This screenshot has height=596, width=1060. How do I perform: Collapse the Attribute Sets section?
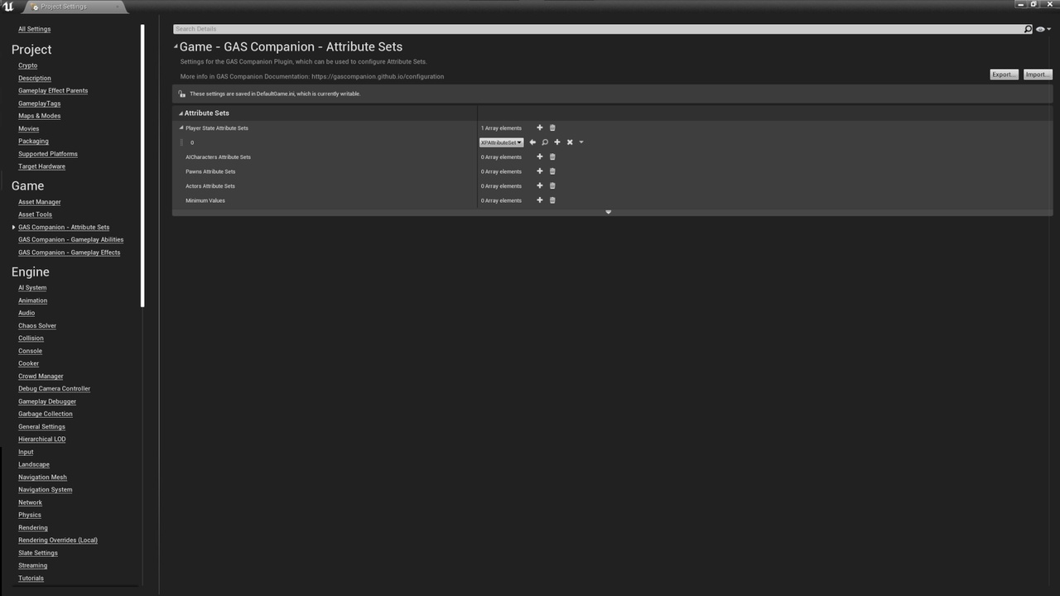181,113
